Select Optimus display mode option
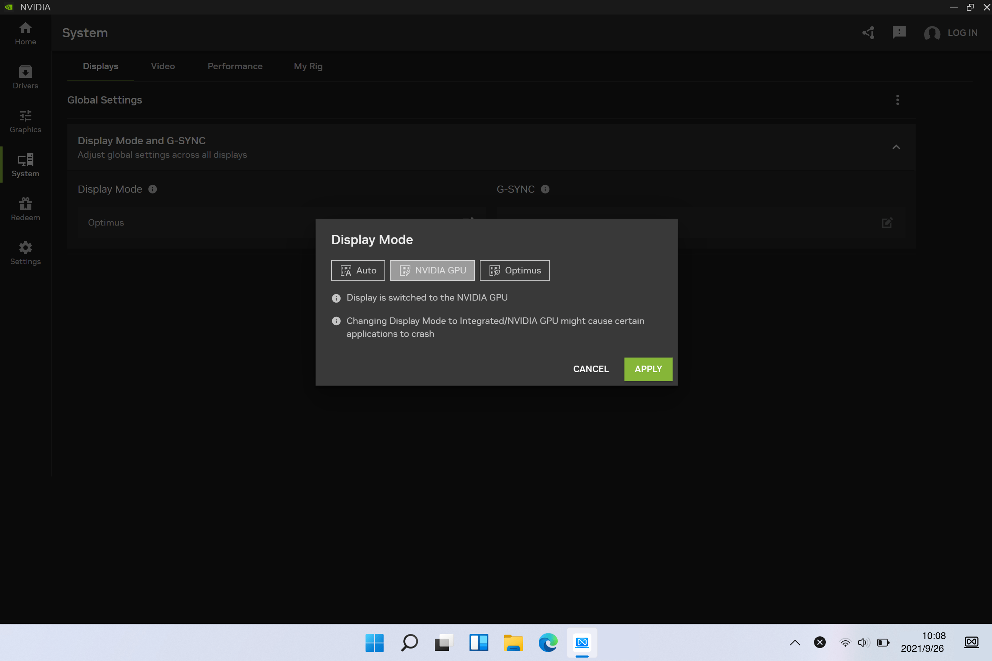Screen dimensions: 992x661 pyautogui.click(x=514, y=271)
